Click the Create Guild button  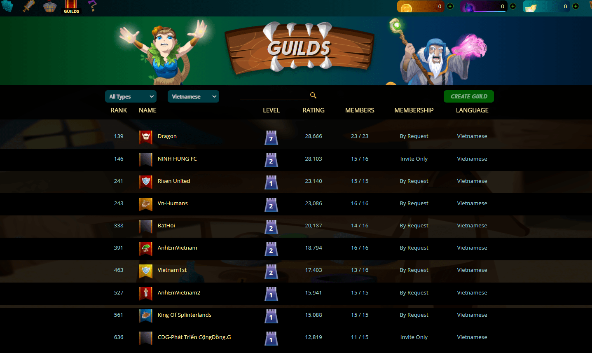coord(469,96)
